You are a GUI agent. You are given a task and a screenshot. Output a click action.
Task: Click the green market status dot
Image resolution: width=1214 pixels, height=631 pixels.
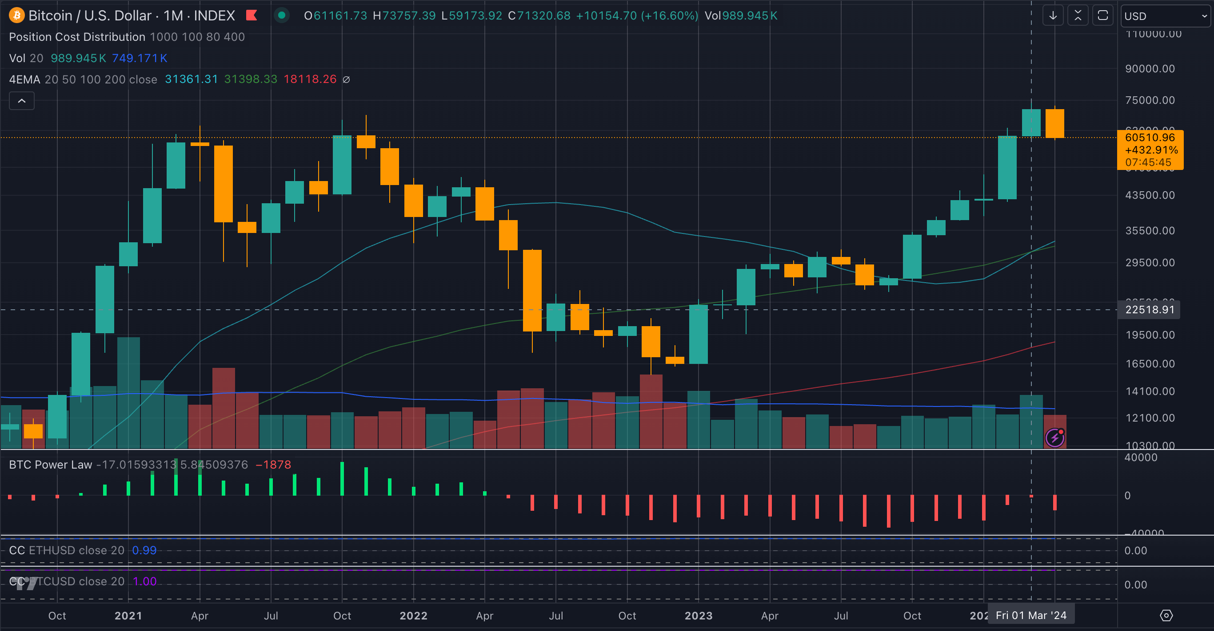(281, 16)
